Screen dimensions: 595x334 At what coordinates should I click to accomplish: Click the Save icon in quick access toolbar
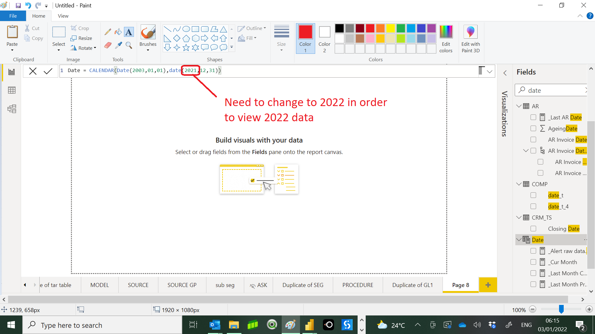[18, 5]
